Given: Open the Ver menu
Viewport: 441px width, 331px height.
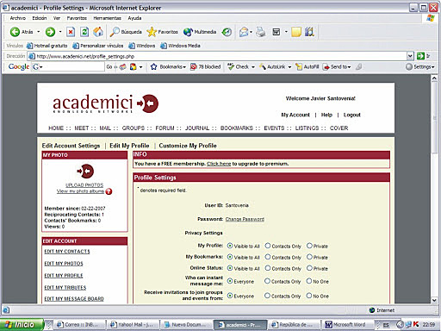Looking at the screenshot, I should coord(57,18).
